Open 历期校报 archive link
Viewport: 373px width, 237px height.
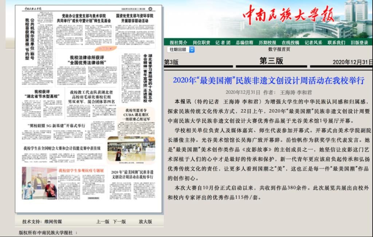(267, 42)
